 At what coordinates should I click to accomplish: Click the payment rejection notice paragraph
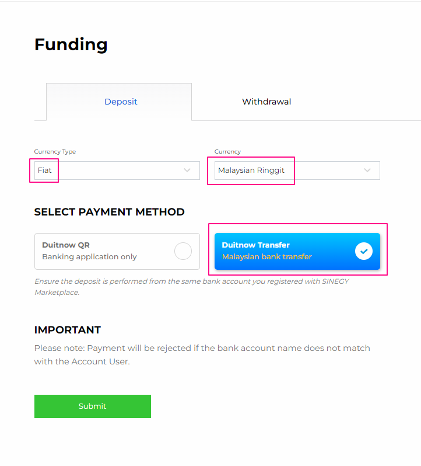(x=202, y=355)
